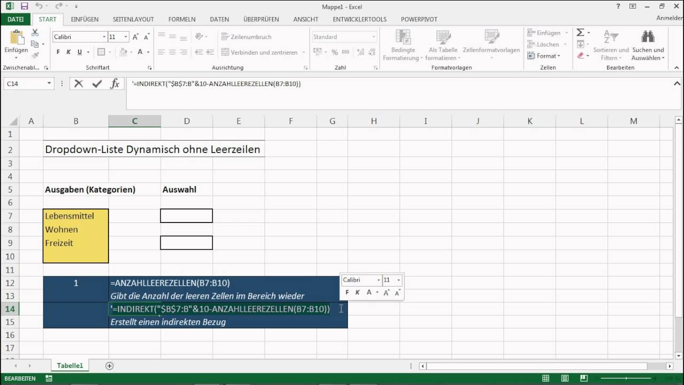684x385 pixels.
Task: Switch to the EINFÜGEN tab
Action: [x=84, y=19]
